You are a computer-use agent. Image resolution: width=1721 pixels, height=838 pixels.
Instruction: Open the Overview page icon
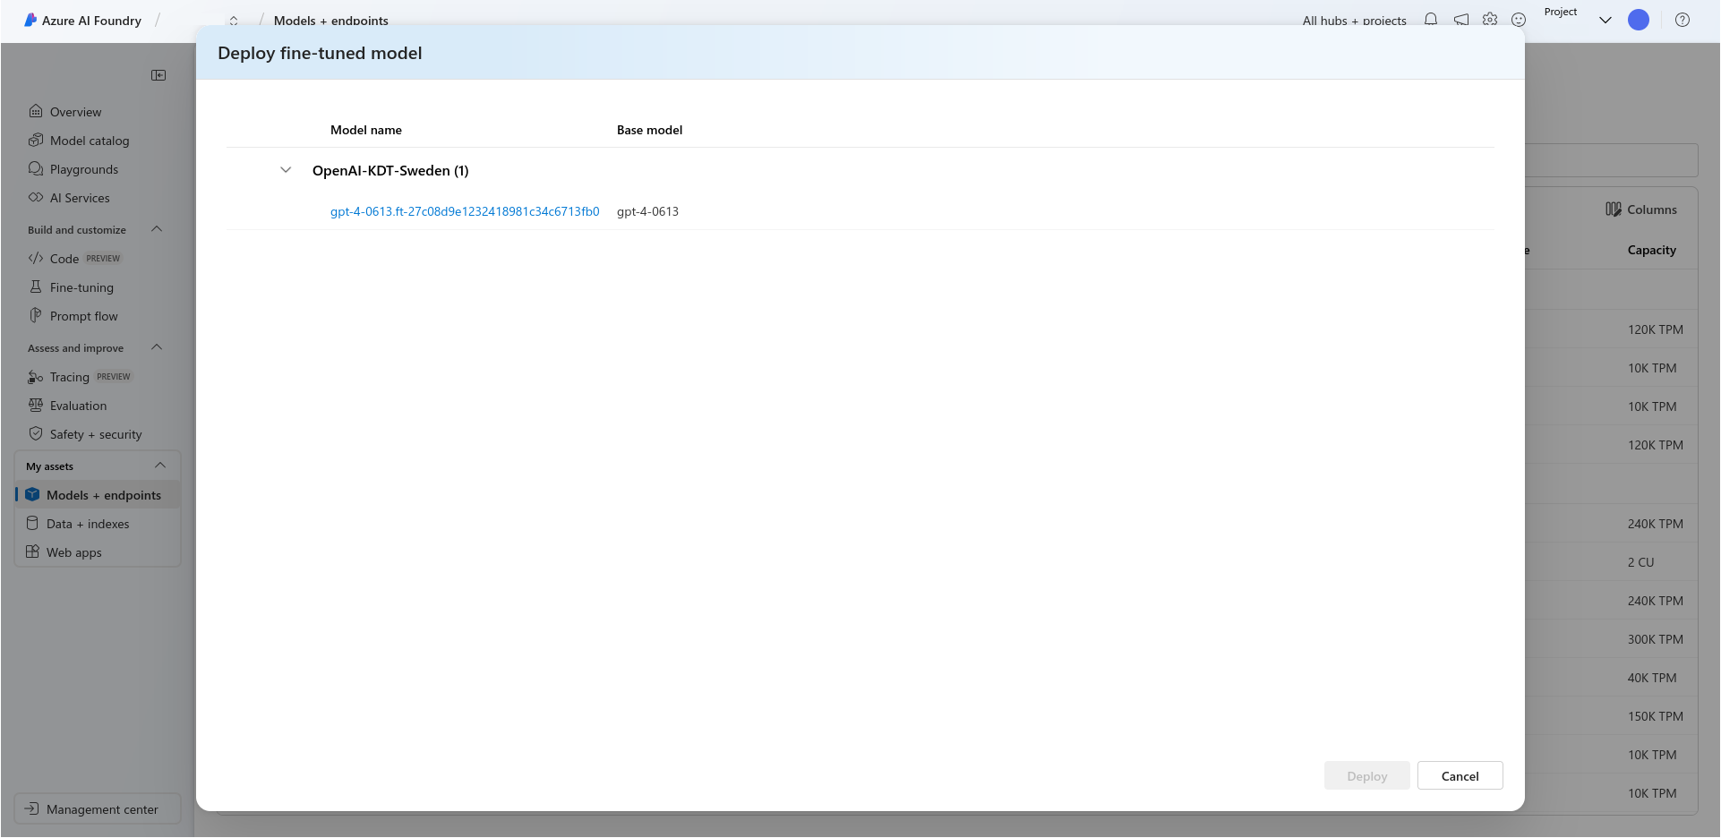point(36,112)
